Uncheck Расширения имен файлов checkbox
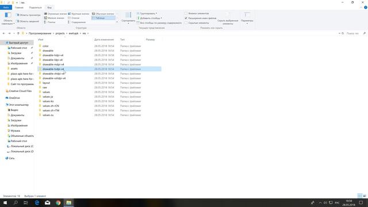Viewport: 368px width, 207px height. [x=186, y=18]
